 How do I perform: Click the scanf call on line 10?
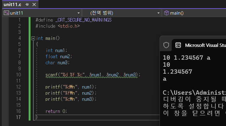coord(93,75)
